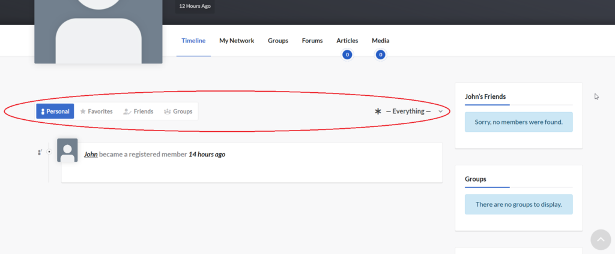The width and height of the screenshot is (615, 254).
Task: Click the Groups sidebar widget heading
Action: pos(476,179)
